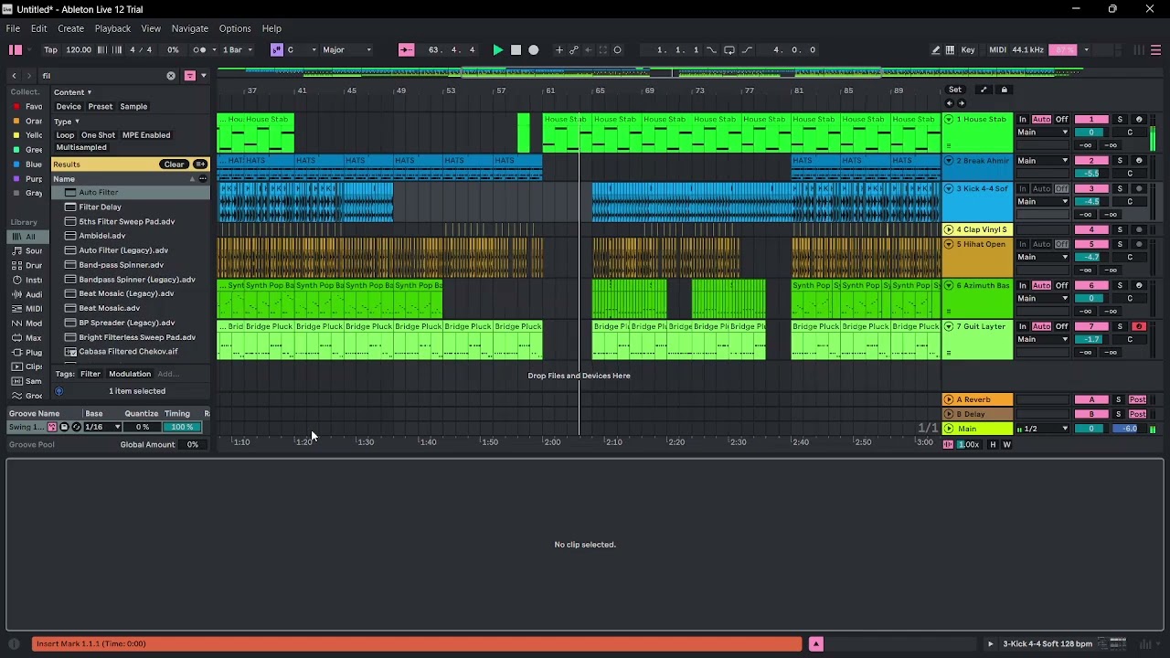Open the File menu
This screenshot has height=658, width=1170.
click(x=14, y=28)
